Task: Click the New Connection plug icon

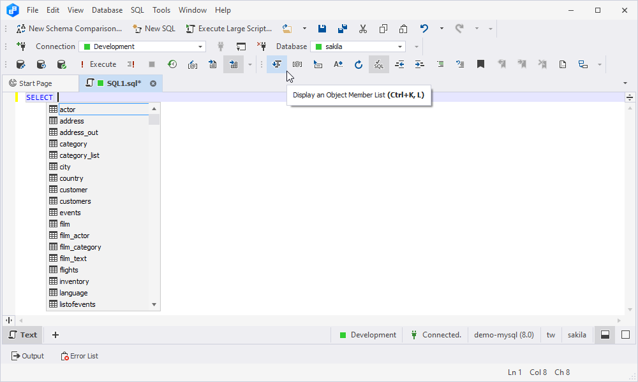Action: (x=21, y=46)
